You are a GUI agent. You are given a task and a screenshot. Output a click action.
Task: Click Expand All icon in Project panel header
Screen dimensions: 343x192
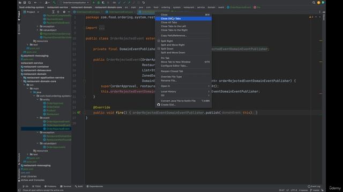[53, 12]
